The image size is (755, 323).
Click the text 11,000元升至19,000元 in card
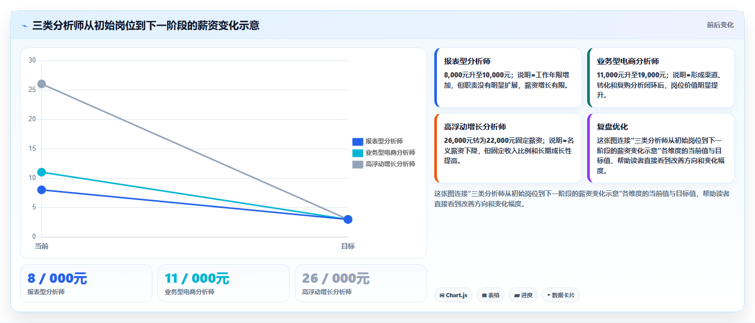click(632, 75)
